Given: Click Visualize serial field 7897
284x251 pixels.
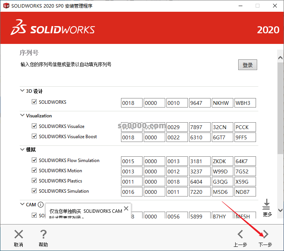Looking at the screenshot, I should (200, 127).
